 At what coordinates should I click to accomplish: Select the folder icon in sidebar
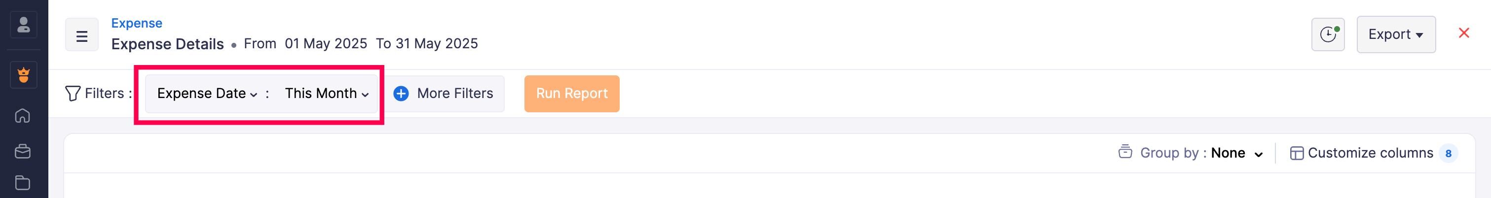tap(23, 183)
